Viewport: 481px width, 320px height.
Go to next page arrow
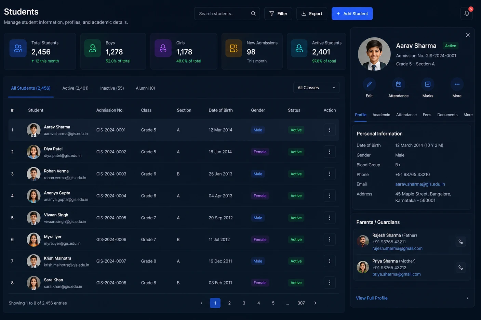tap(315, 303)
